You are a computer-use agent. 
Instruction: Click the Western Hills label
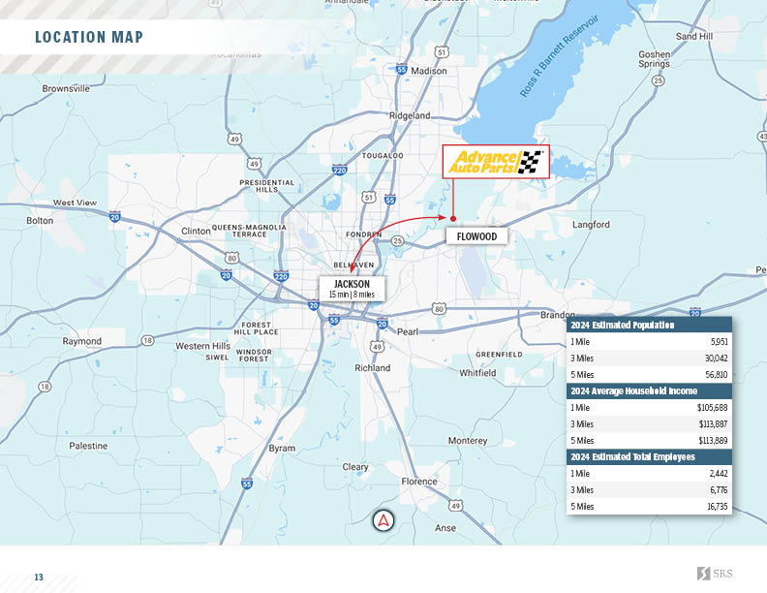(x=203, y=346)
